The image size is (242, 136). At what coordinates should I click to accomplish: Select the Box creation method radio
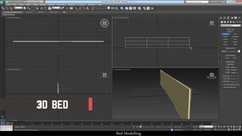click(233, 58)
